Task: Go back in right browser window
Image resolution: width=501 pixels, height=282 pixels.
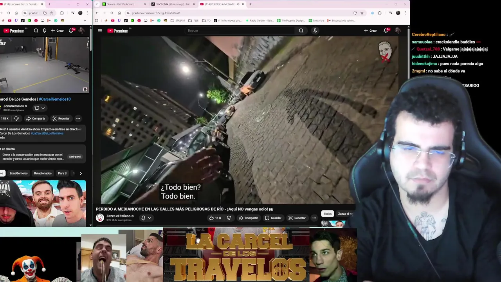Action: [x=97, y=13]
